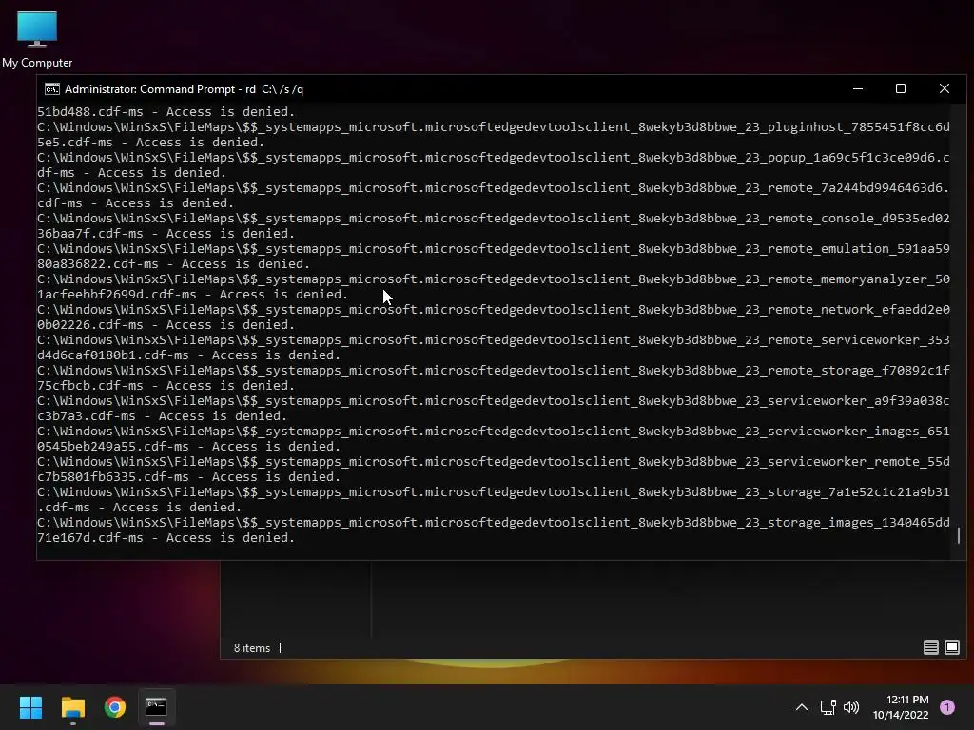The height and width of the screenshot is (730, 974).
Task: Click the line containing 'remote_7a244bd9946463d6'
Action: [x=494, y=187]
